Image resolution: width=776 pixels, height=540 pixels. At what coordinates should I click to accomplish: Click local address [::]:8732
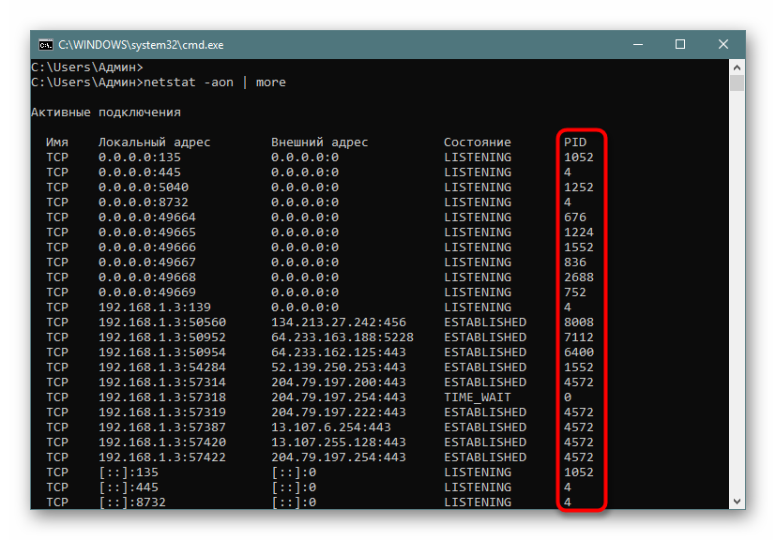point(132,502)
